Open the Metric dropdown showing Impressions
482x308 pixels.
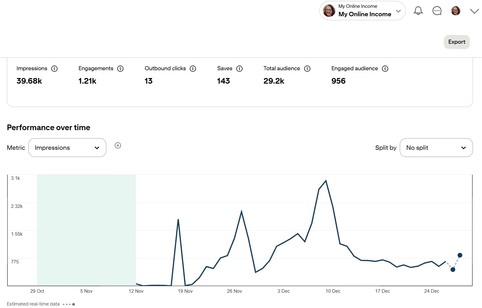pos(67,148)
